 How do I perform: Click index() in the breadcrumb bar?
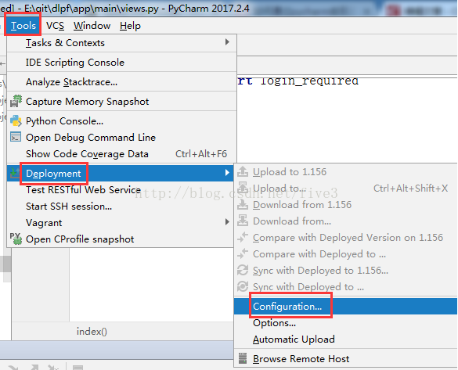coord(92,332)
